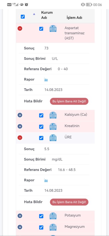Uncheck the Potasyum row checkbox
The image size is (109, 236).
click(41, 216)
